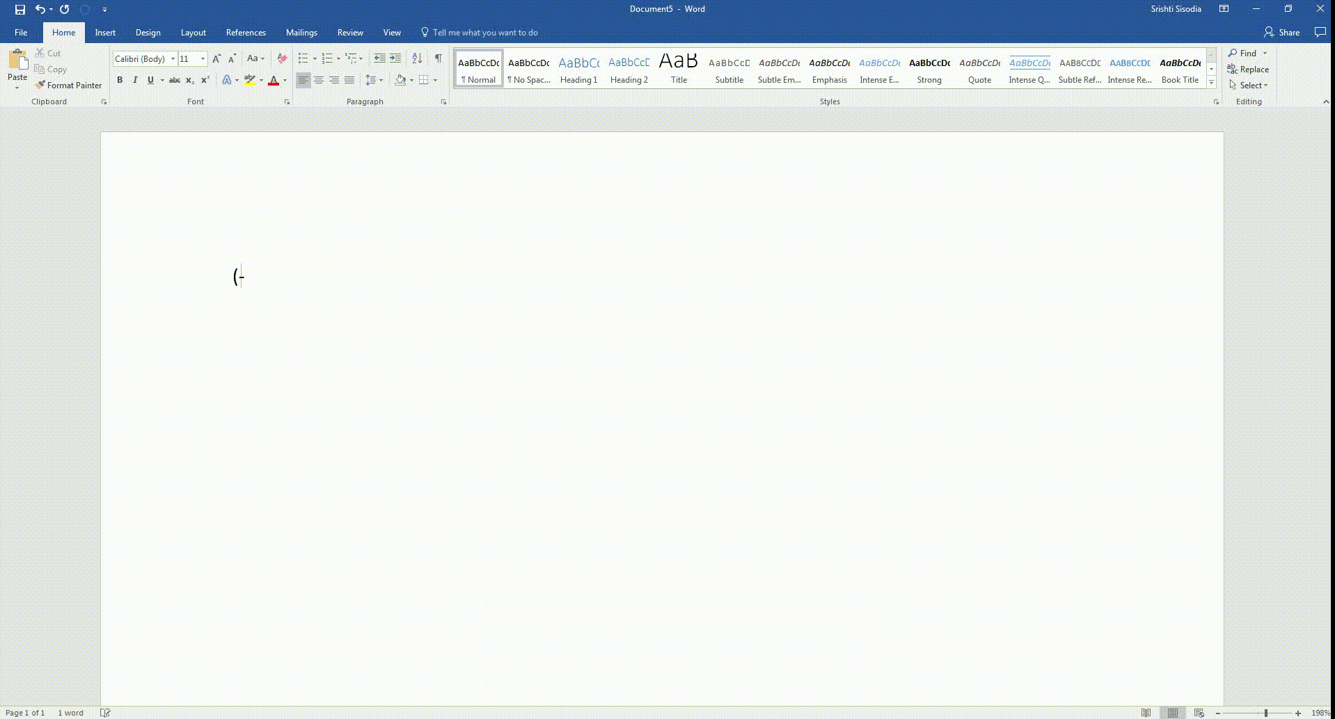Open the Find pane
Screen dimensions: 1335x719
click(x=1242, y=54)
